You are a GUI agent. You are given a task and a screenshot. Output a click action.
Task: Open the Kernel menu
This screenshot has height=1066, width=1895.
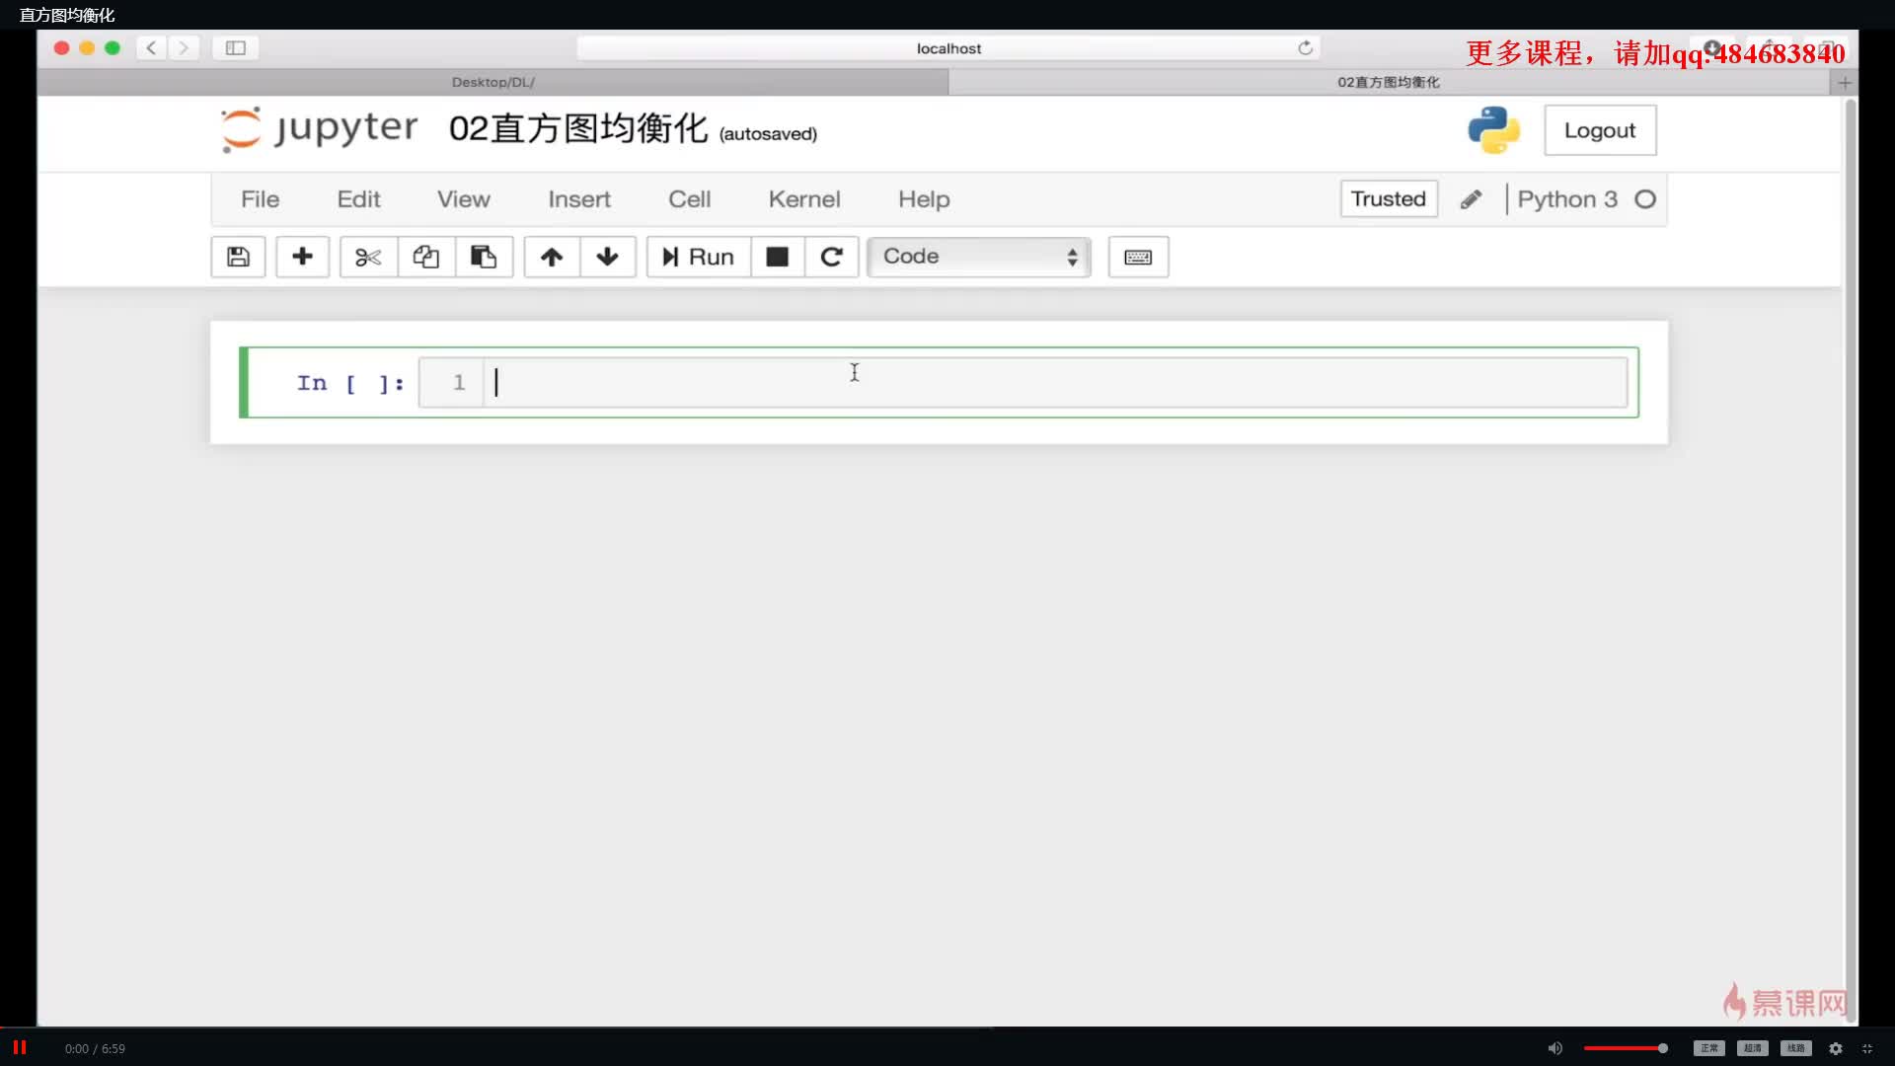tap(804, 199)
